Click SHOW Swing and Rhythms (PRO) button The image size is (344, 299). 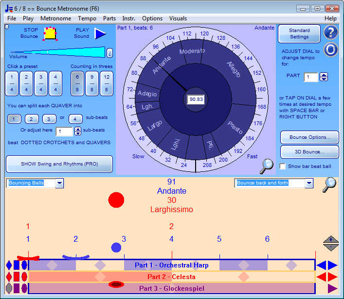pos(59,164)
